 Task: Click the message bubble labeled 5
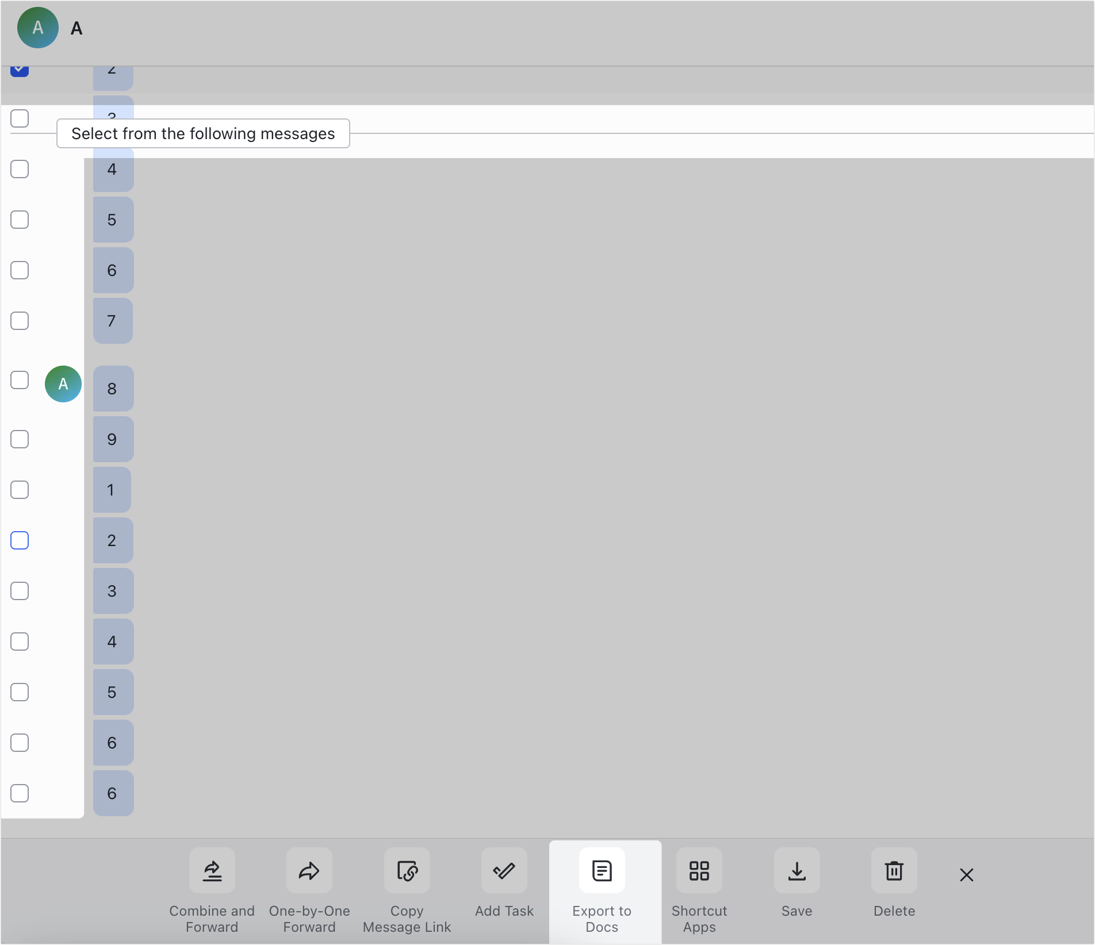(113, 219)
